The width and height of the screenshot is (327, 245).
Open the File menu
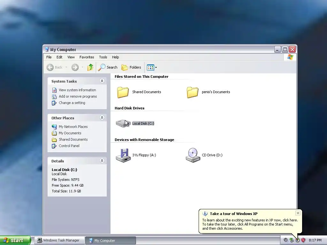49,57
